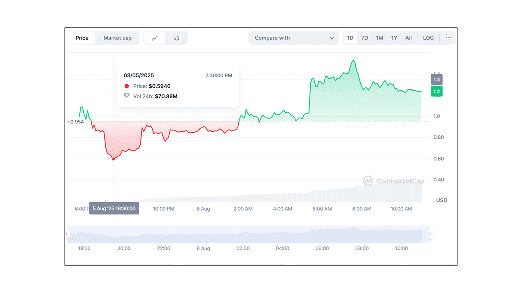Click the 8:00 AM x-axis label
Image resolution: width=522 pixels, height=293 pixels.
pos(362,209)
